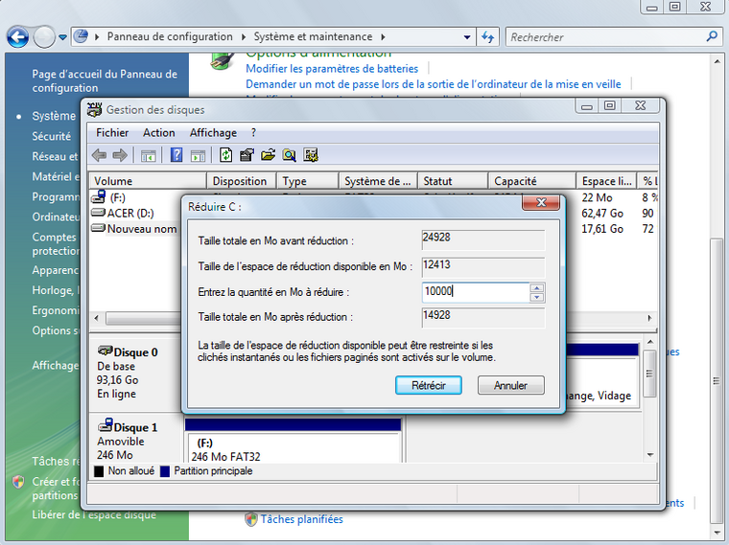729x545 pixels.
Task: Click the blue Partition principale legend swatch
Action: (165, 471)
